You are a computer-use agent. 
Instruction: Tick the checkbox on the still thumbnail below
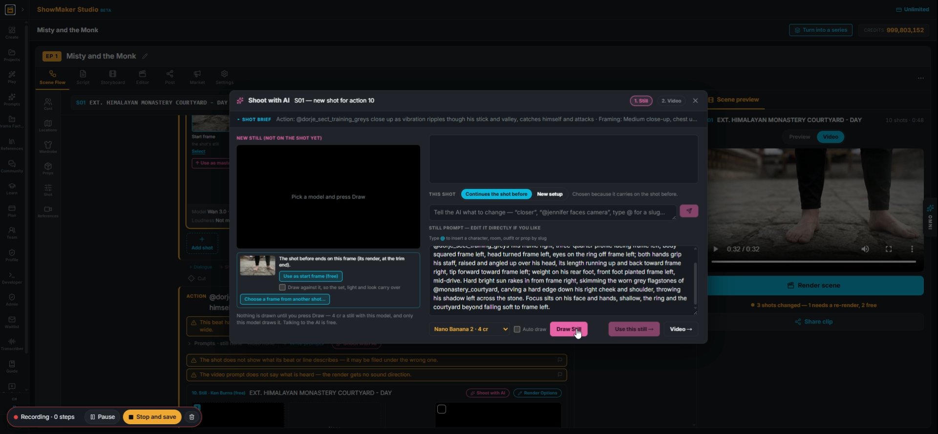(x=442, y=409)
